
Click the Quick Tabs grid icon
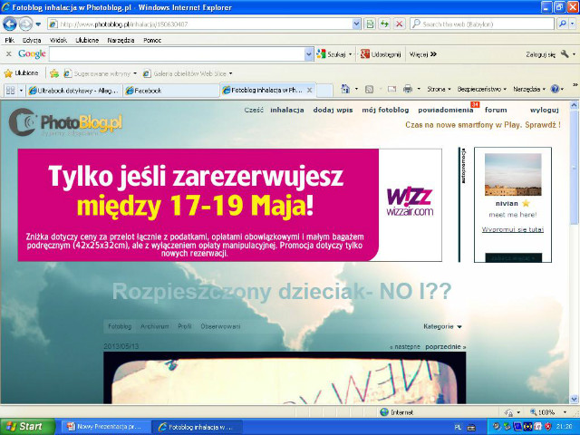(10, 90)
